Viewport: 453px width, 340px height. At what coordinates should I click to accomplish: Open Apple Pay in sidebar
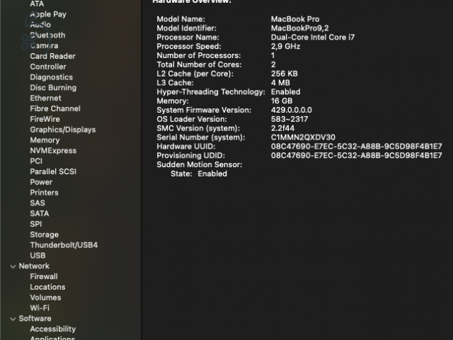[x=48, y=14]
